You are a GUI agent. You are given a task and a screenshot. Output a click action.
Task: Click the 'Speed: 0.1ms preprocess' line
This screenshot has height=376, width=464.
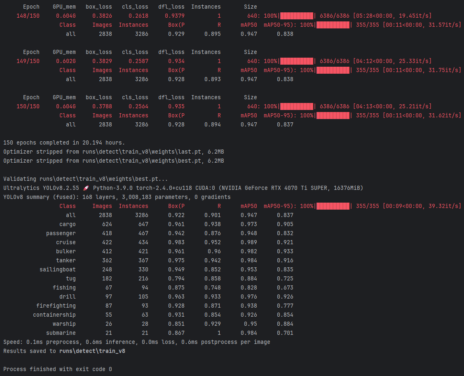[137, 342]
